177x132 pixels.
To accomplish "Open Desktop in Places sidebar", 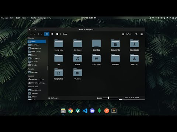I will coord(37,45).
